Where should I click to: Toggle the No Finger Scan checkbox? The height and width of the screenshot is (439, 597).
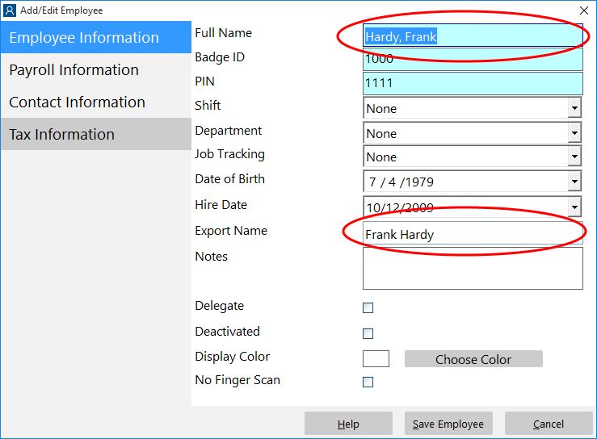tap(368, 382)
